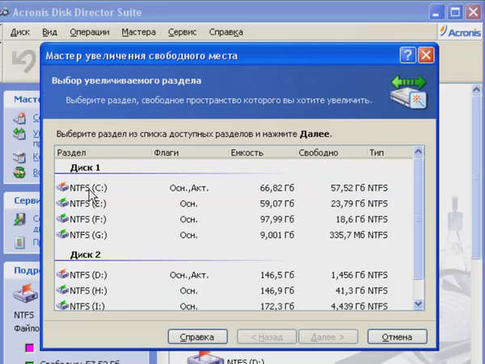
Task: Select the NTFS (D:) partition row
Action: tap(234, 275)
